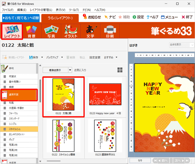Click the 削除 trash icon
Screen dimensions: 195x164
(x=68, y=57)
